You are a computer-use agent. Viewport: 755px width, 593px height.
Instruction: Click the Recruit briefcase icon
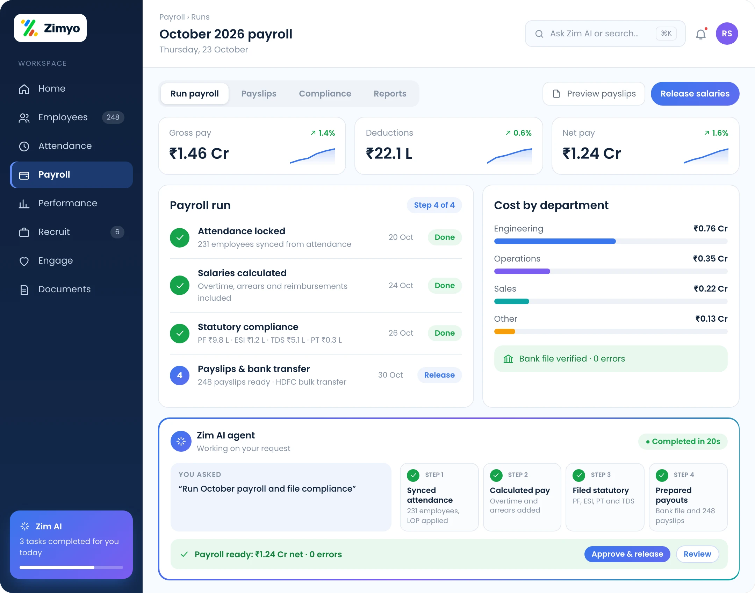[24, 232]
